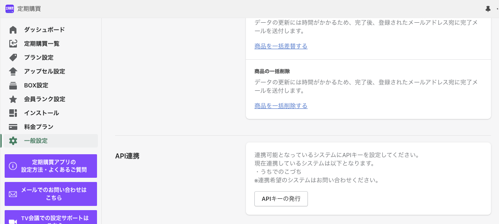This screenshot has width=499, height=224.
Task: Click the BOX設定 box icon
Action: click(13, 85)
